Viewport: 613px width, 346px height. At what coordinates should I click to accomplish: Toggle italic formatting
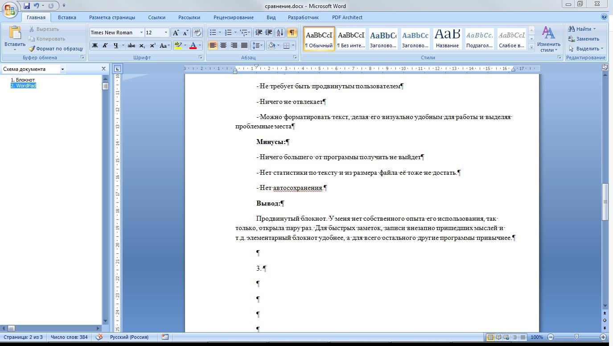tap(105, 45)
